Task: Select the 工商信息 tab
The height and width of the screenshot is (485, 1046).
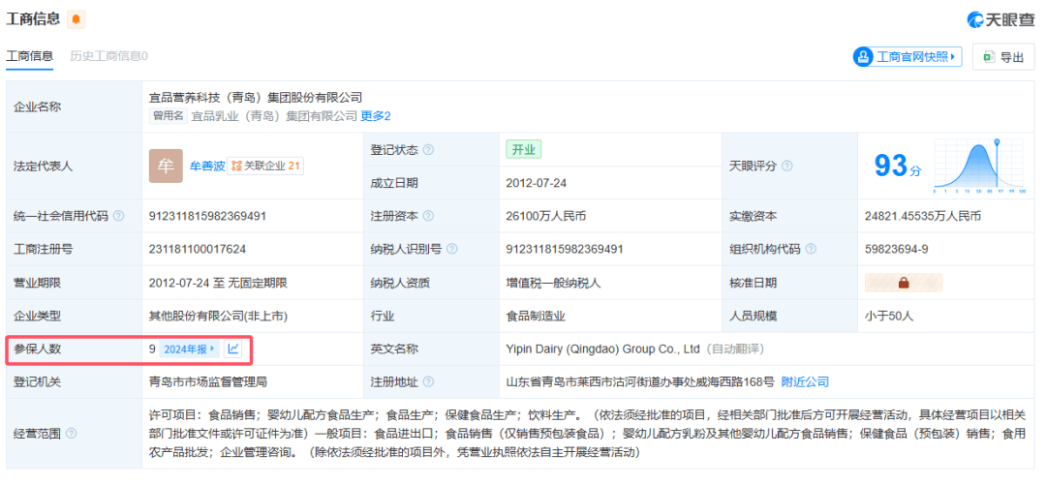Action: click(x=30, y=56)
